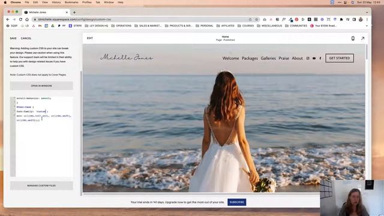Viewport: 384px width, 216px height.
Task: Click the site preview vertical scrollbar
Action: (x=367, y=52)
